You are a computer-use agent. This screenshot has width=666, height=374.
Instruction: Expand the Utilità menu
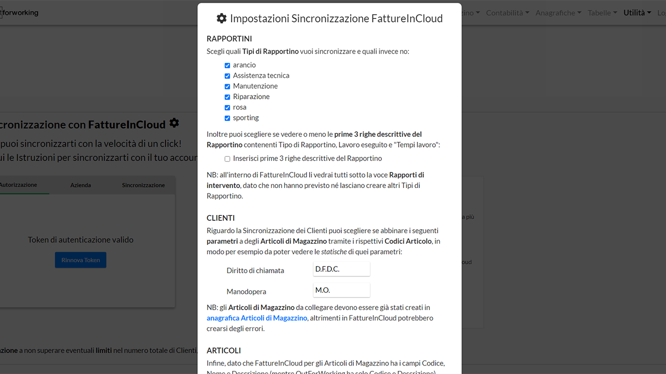pos(637,13)
